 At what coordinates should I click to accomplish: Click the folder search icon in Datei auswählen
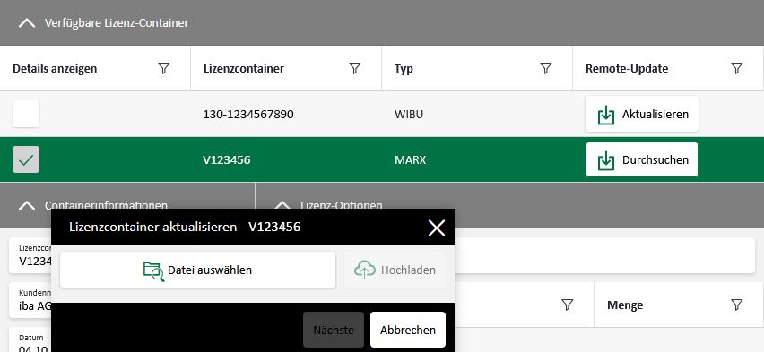(x=153, y=270)
